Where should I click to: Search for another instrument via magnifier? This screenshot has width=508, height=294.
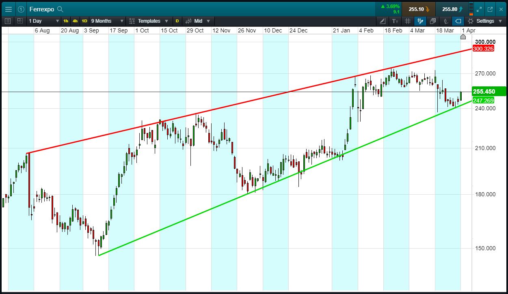click(60, 9)
